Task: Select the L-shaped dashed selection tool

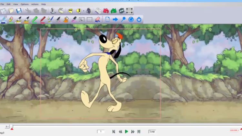Action: [82, 20]
